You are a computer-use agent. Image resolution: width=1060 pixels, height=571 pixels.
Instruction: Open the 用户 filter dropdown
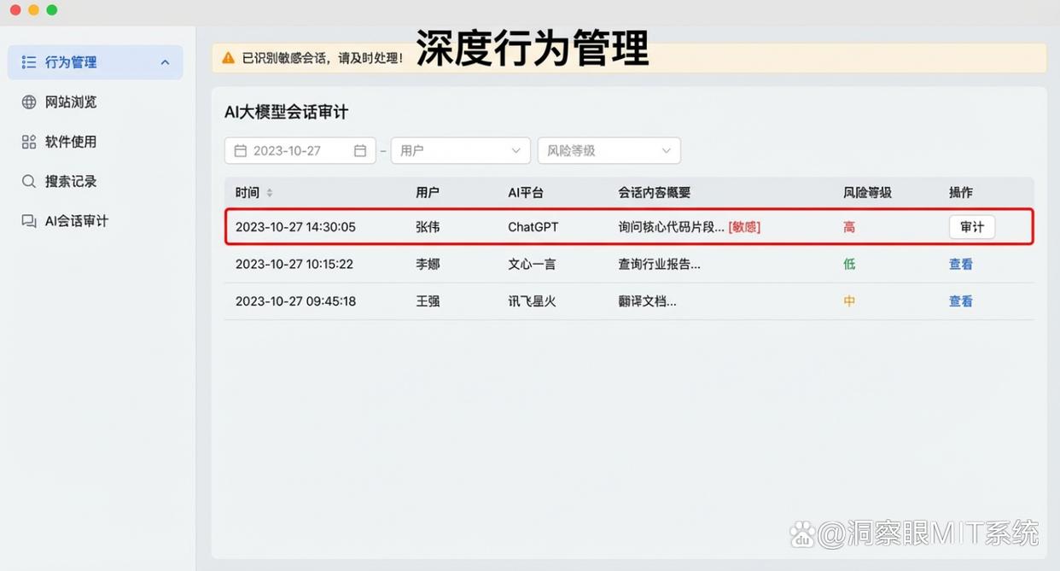(x=461, y=151)
